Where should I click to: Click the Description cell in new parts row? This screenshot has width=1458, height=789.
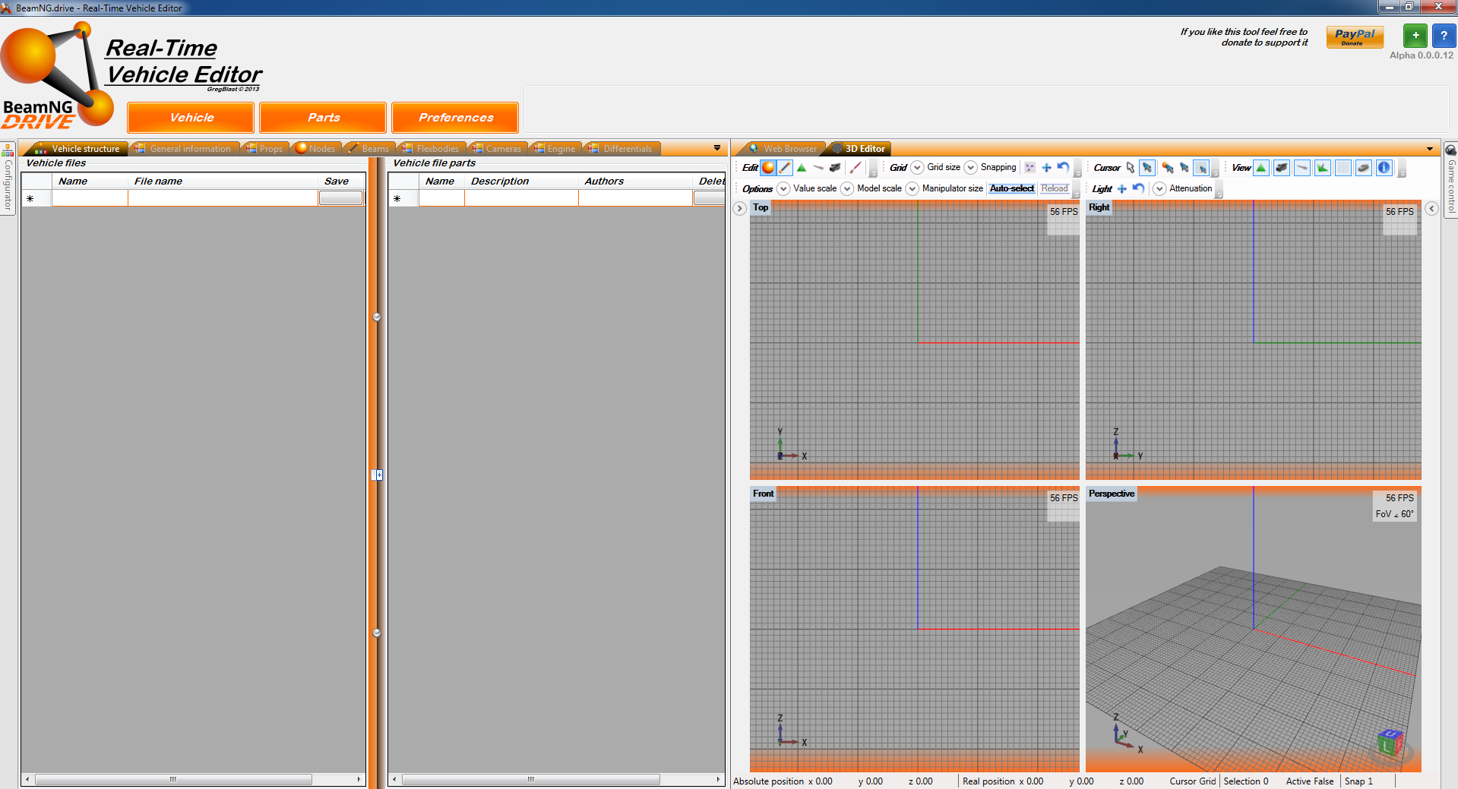coord(521,198)
